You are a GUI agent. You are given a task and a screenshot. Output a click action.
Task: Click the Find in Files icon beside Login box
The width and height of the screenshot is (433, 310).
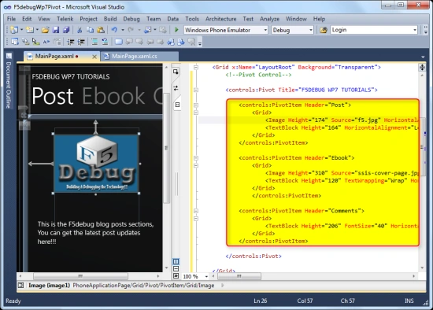[x=324, y=30]
